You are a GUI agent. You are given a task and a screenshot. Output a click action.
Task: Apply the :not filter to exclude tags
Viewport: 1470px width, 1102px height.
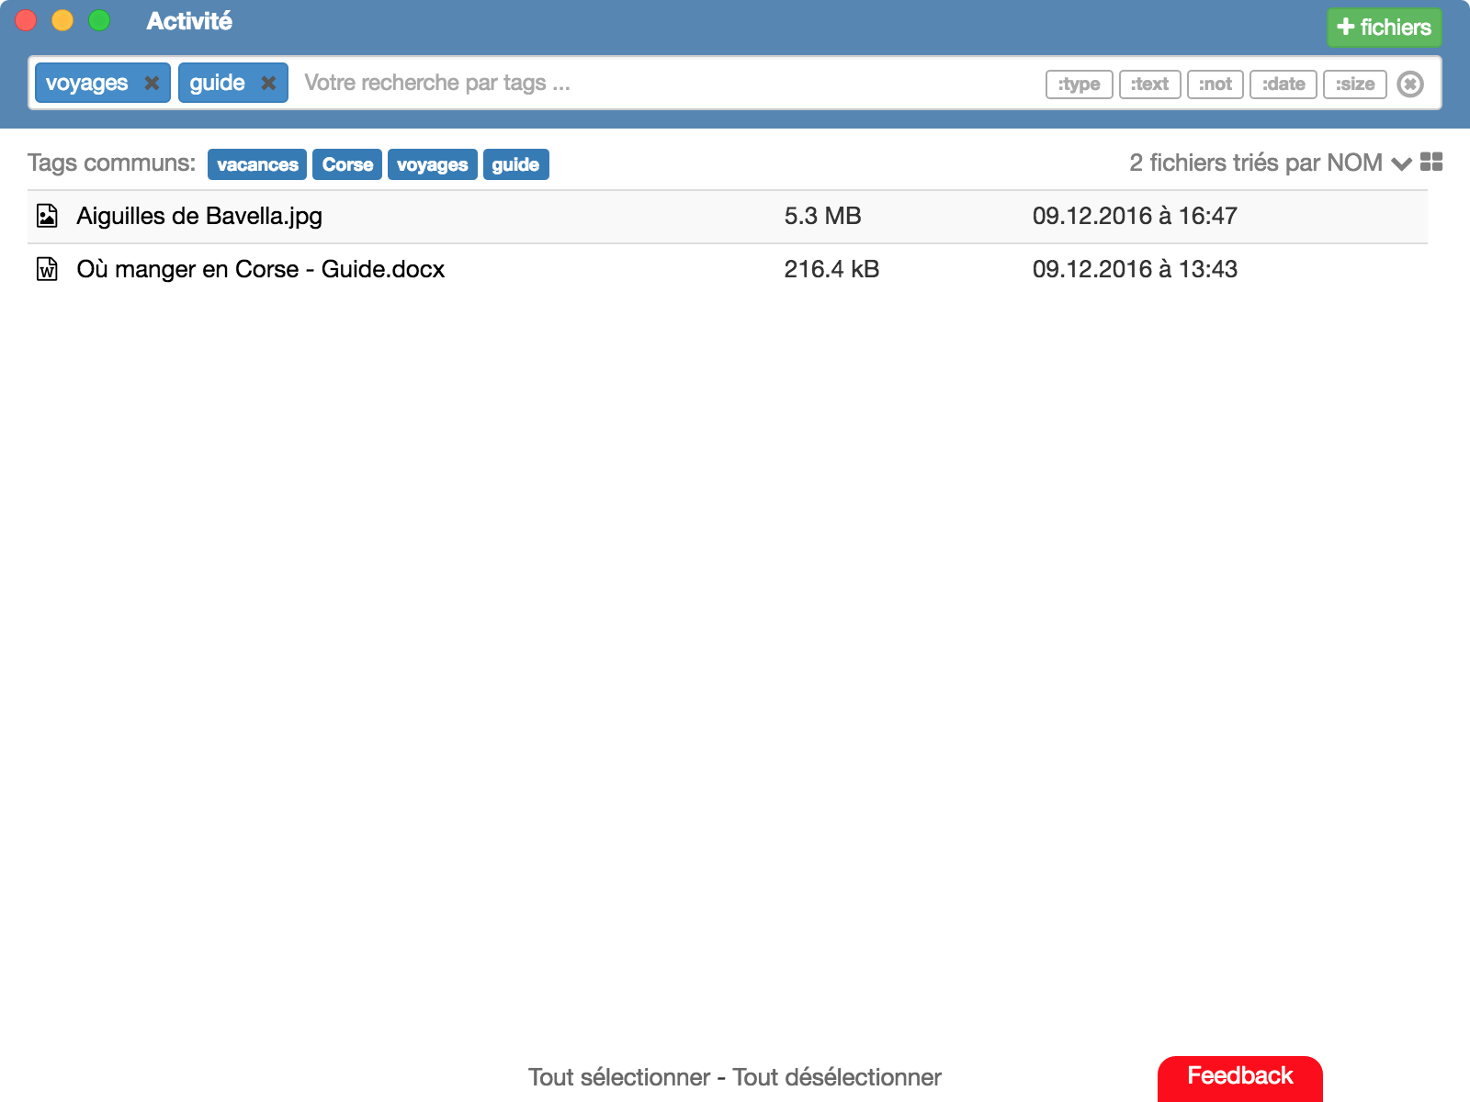pyautogui.click(x=1216, y=84)
